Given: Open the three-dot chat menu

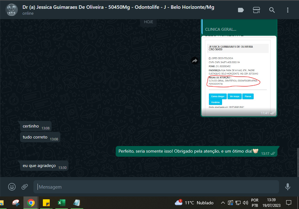Looking at the screenshot, I should [288, 10].
